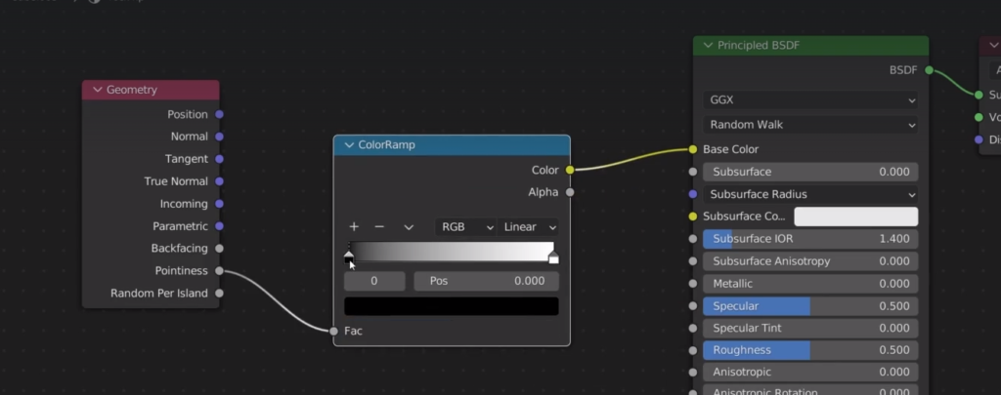Click the Geometry node title
The width and height of the screenshot is (1001, 395).
pyautogui.click(x=132, y=90)
